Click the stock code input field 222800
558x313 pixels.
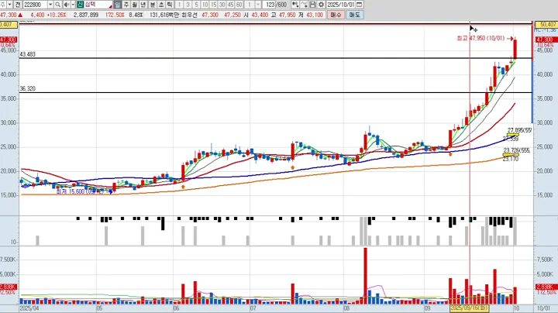35,5
